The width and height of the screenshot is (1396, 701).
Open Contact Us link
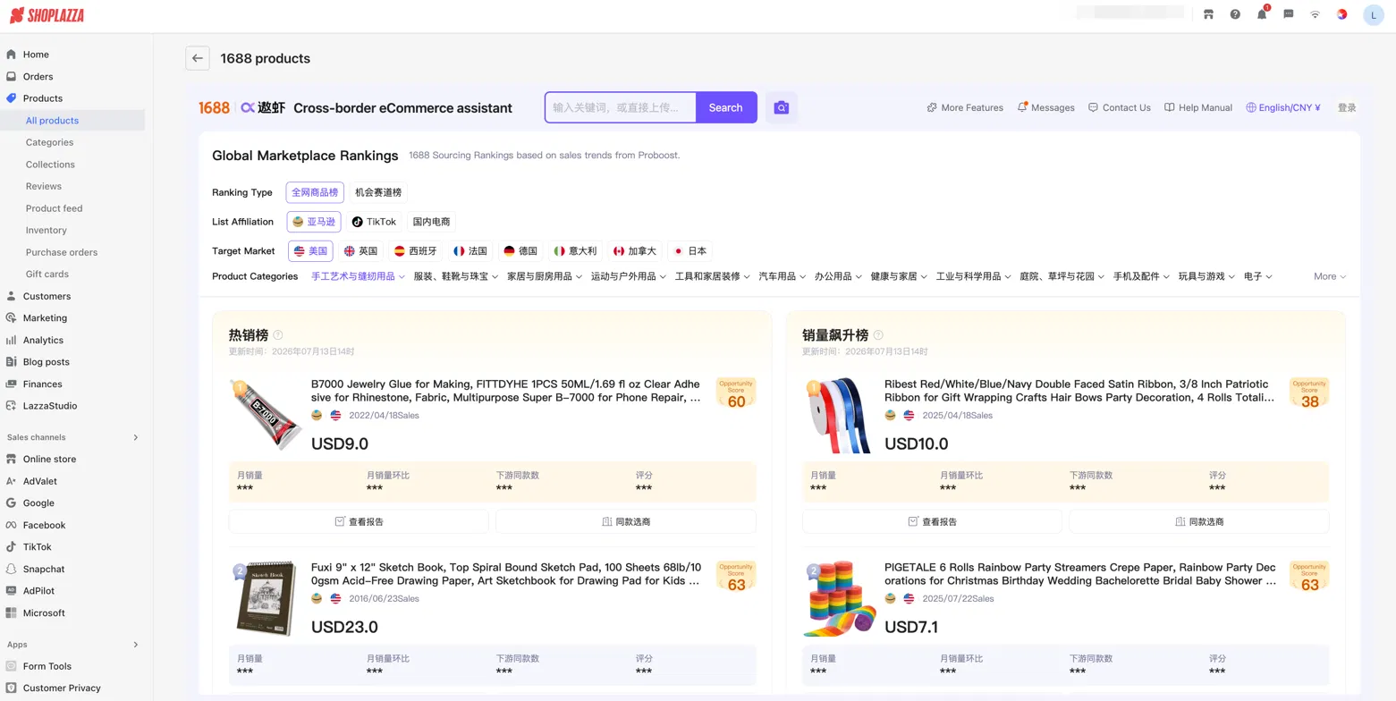tap(1119, 107)
